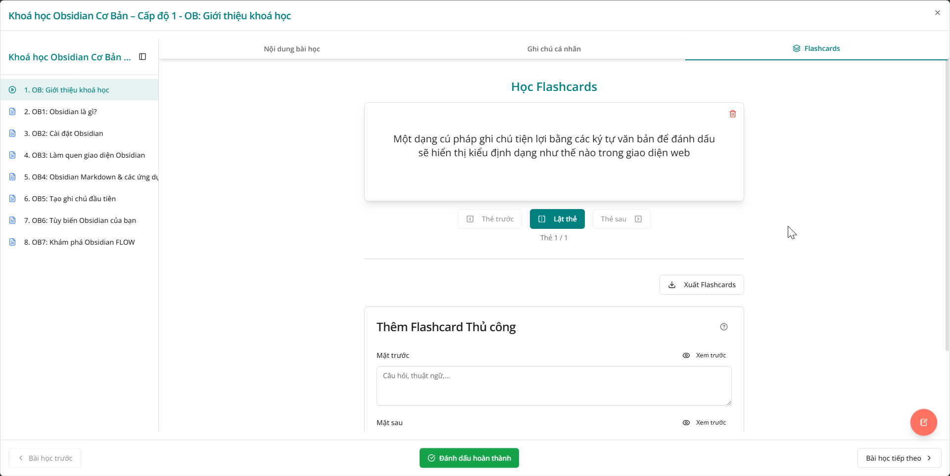Open the Ghi chú cá nhân tab

point(554,48)
